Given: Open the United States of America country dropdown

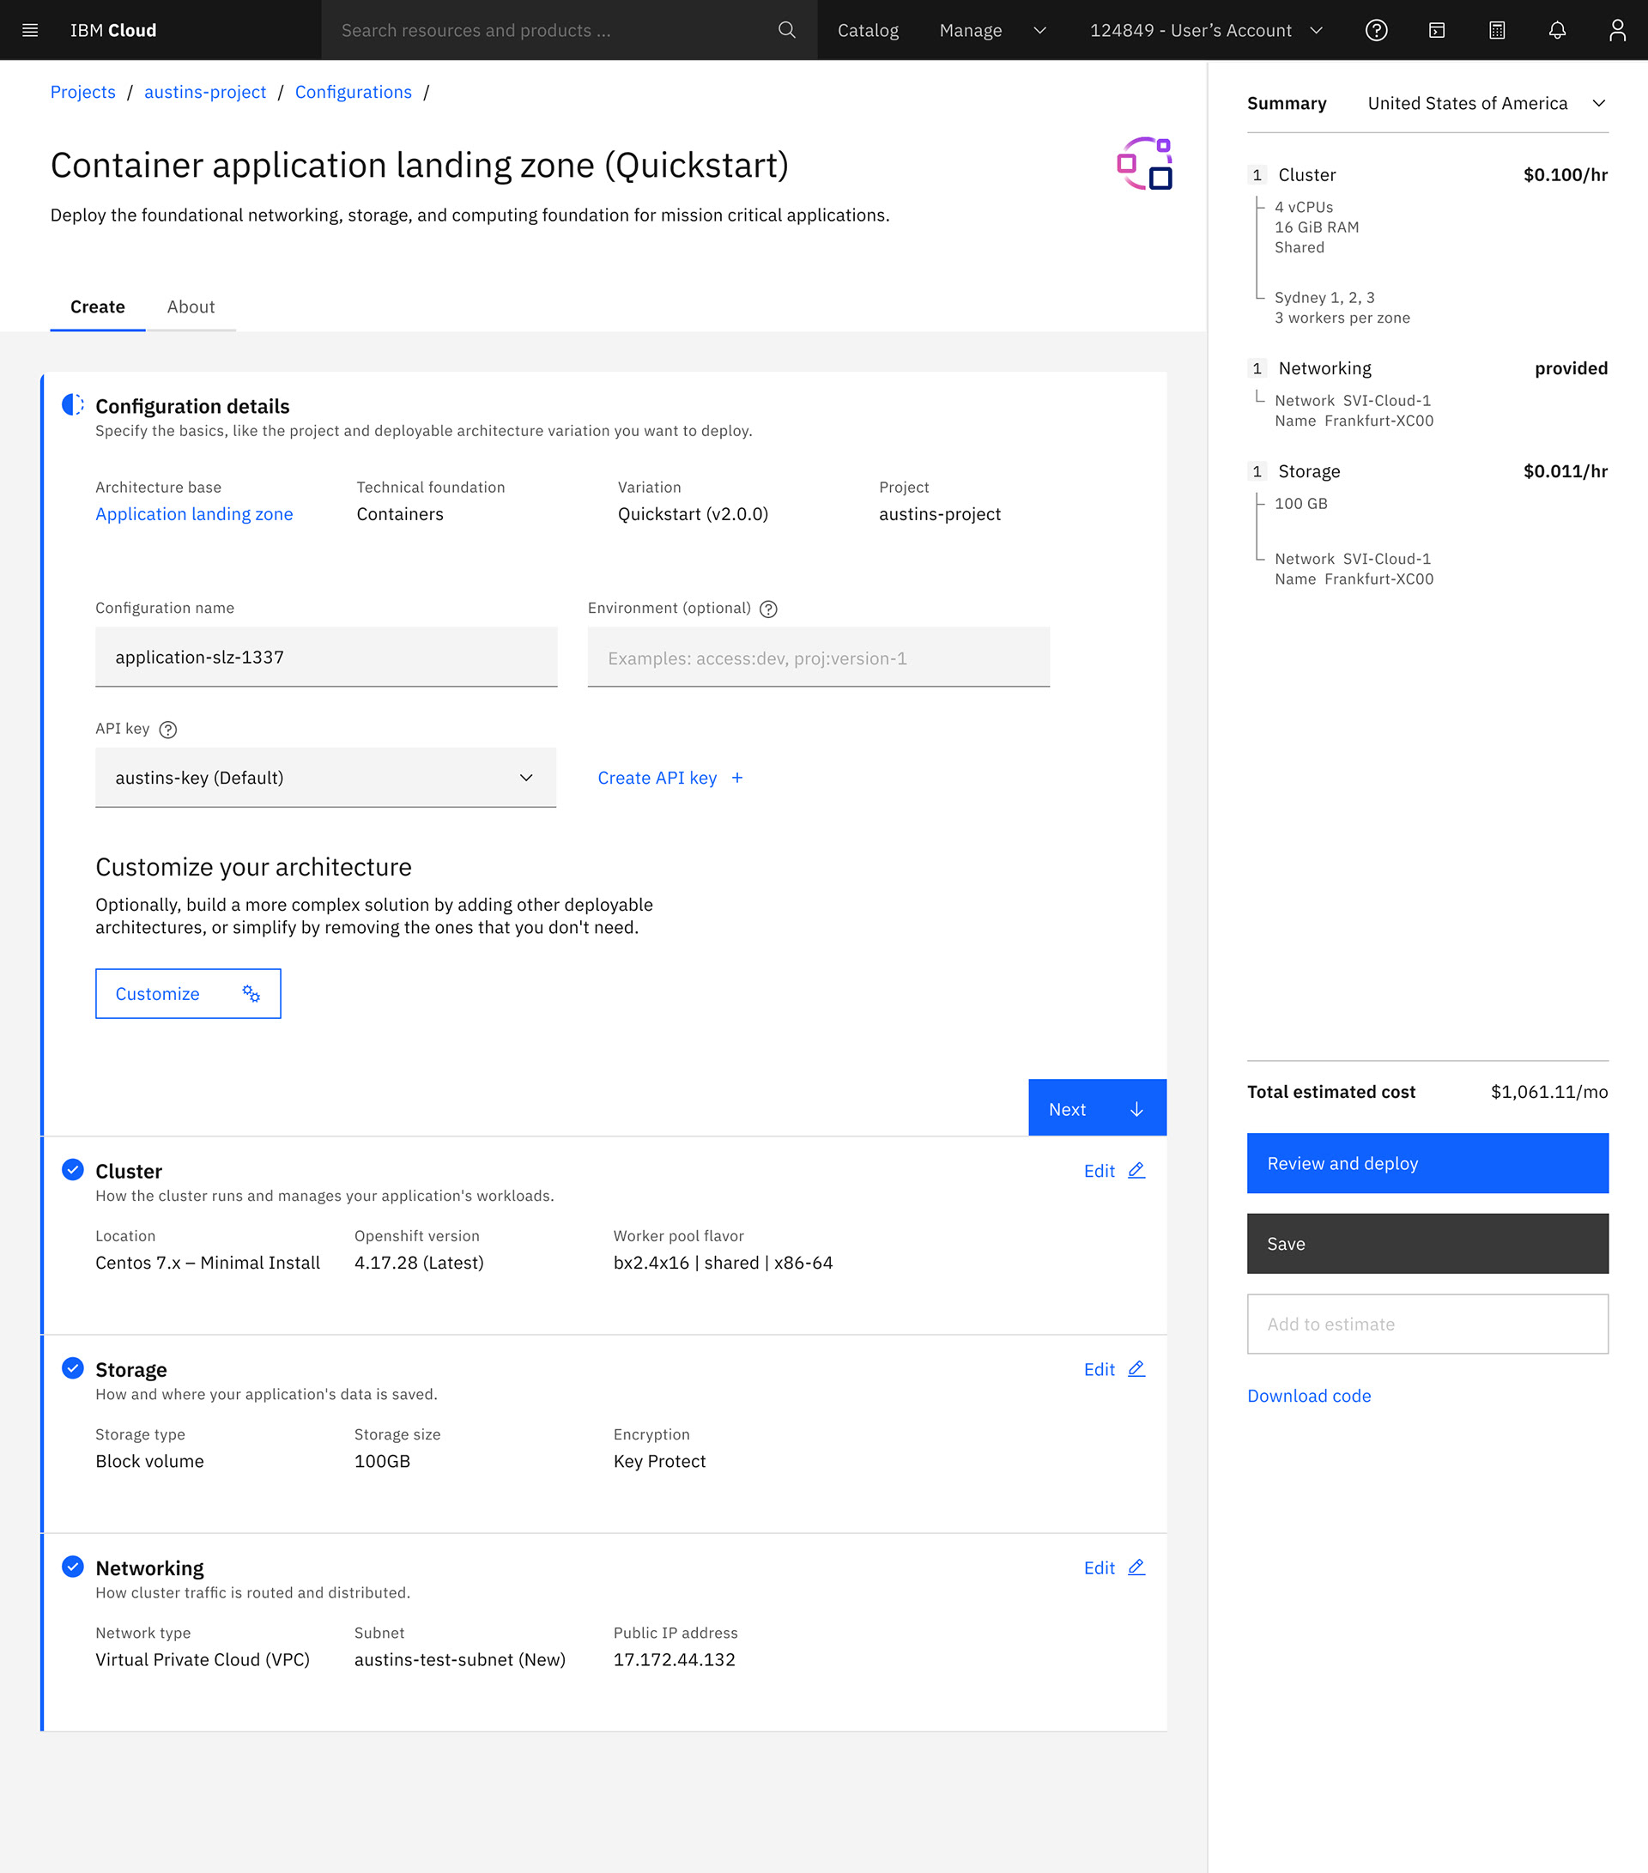Looking at the screenshot, I should point(1487,104).
